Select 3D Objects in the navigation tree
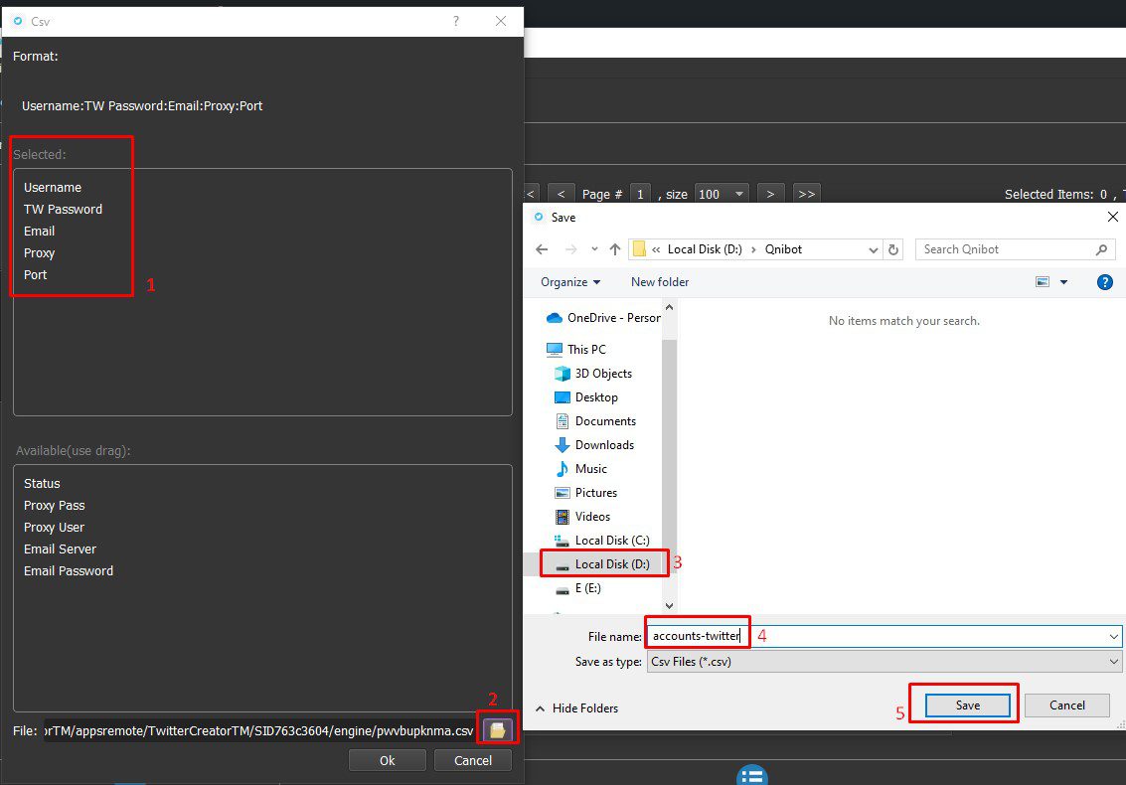This screenshot has height=785, width=1126. coord(602,374)
